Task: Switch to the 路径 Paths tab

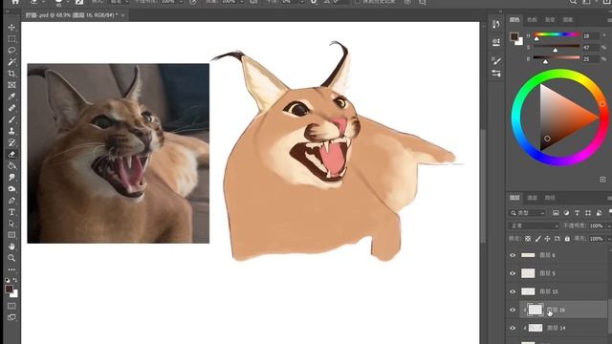Action: [550, 198]
